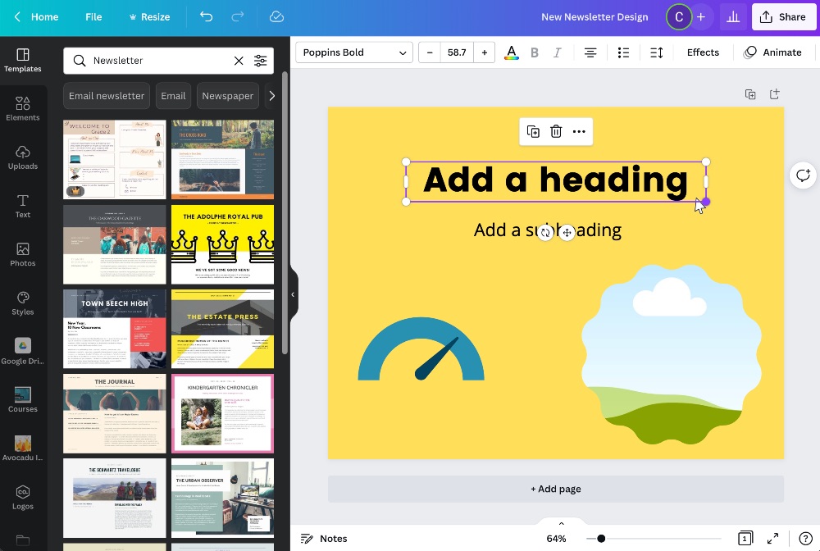Filter templates by Email newsletter

click(106, 96)
